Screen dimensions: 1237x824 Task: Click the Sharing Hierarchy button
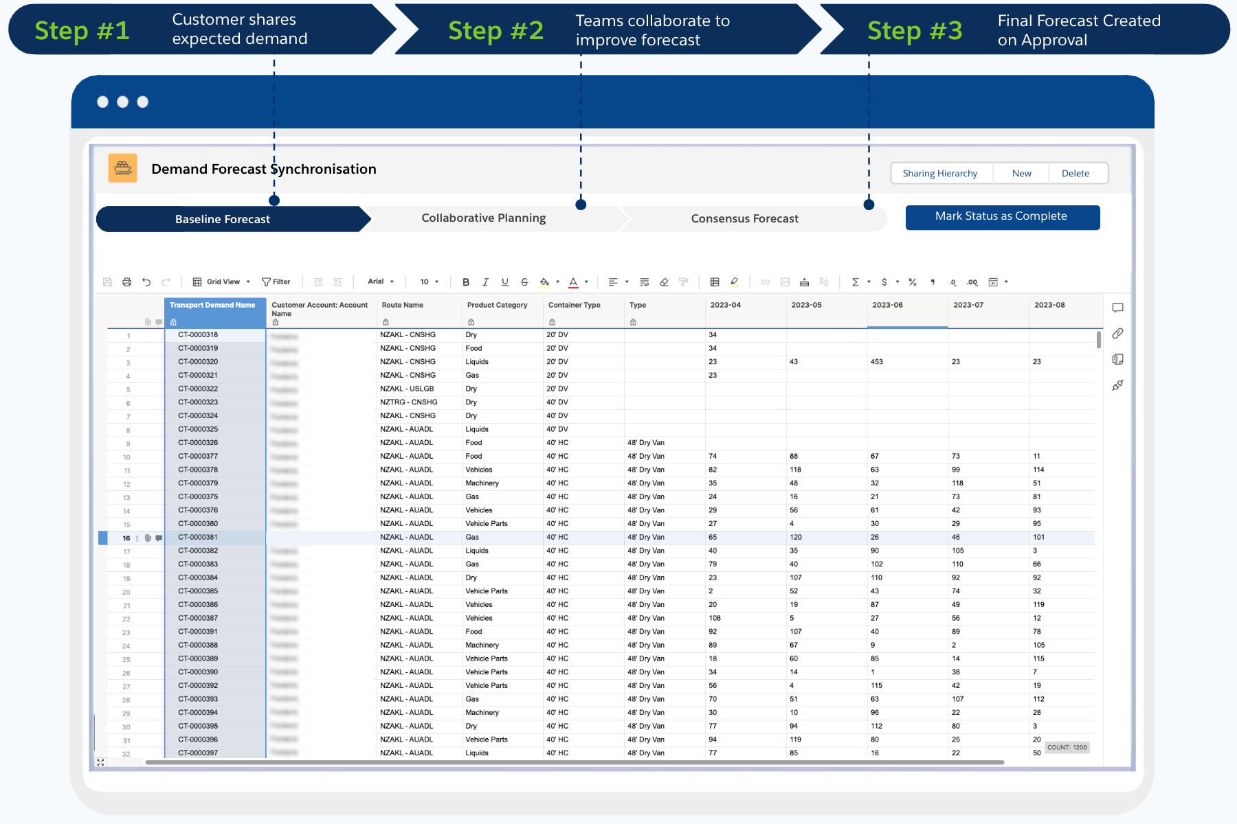[939, 174]
